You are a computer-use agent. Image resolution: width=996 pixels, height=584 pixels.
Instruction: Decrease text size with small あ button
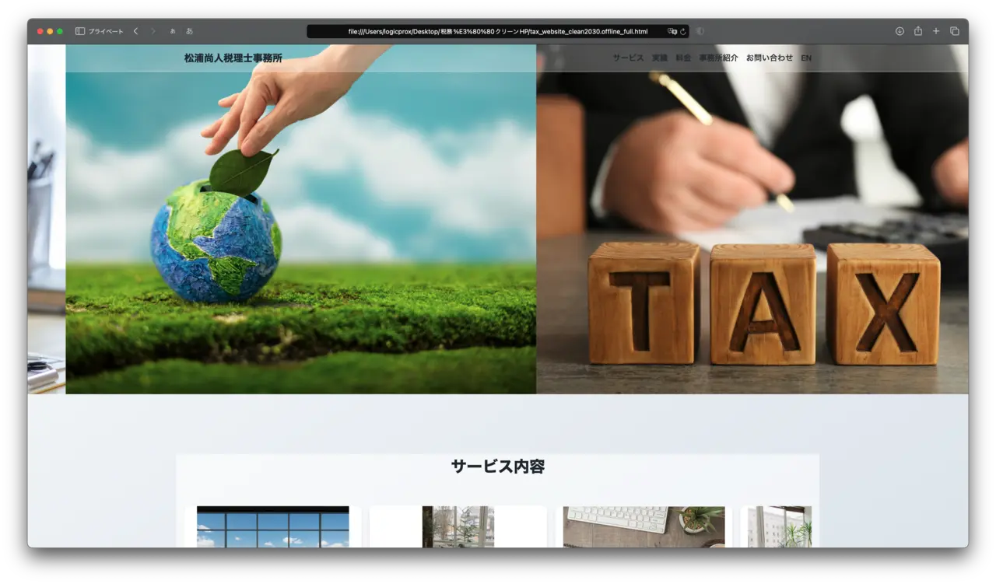(x=173, y=31)
